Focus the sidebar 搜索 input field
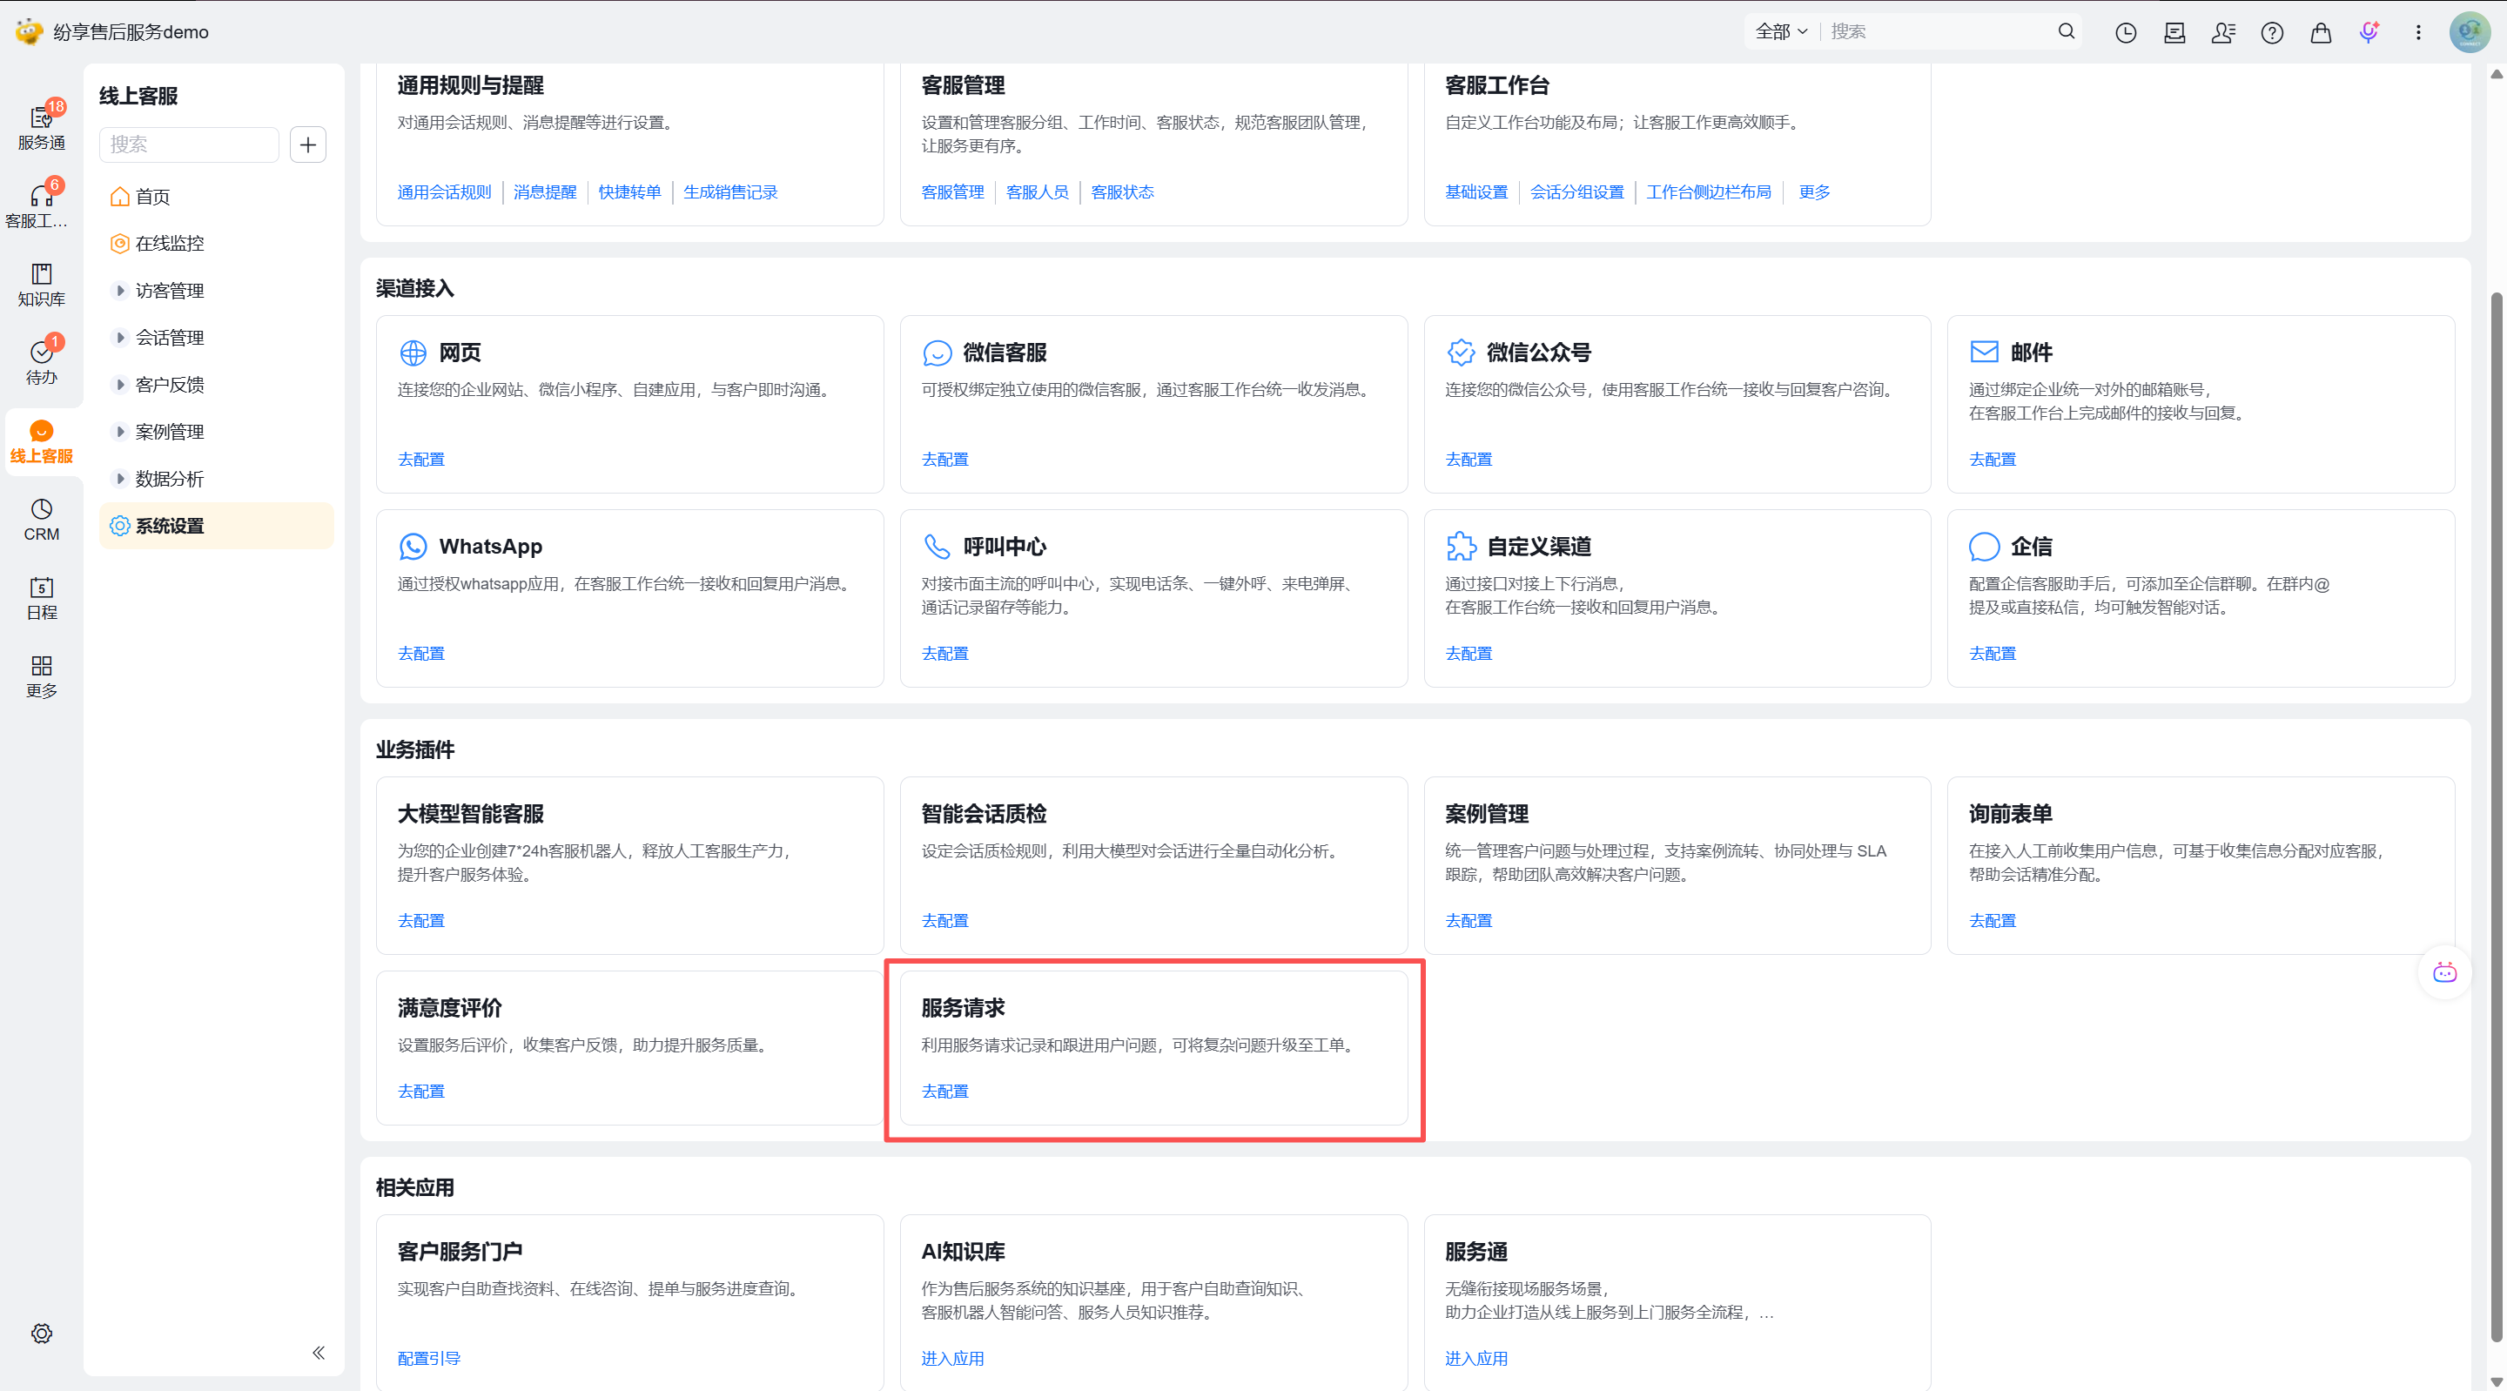Viewport: 2507px width, 1391px height. tap(189, 145)
